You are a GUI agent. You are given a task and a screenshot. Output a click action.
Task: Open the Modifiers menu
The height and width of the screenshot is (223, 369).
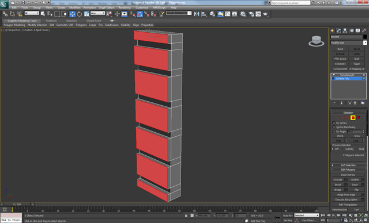[75, 7]
